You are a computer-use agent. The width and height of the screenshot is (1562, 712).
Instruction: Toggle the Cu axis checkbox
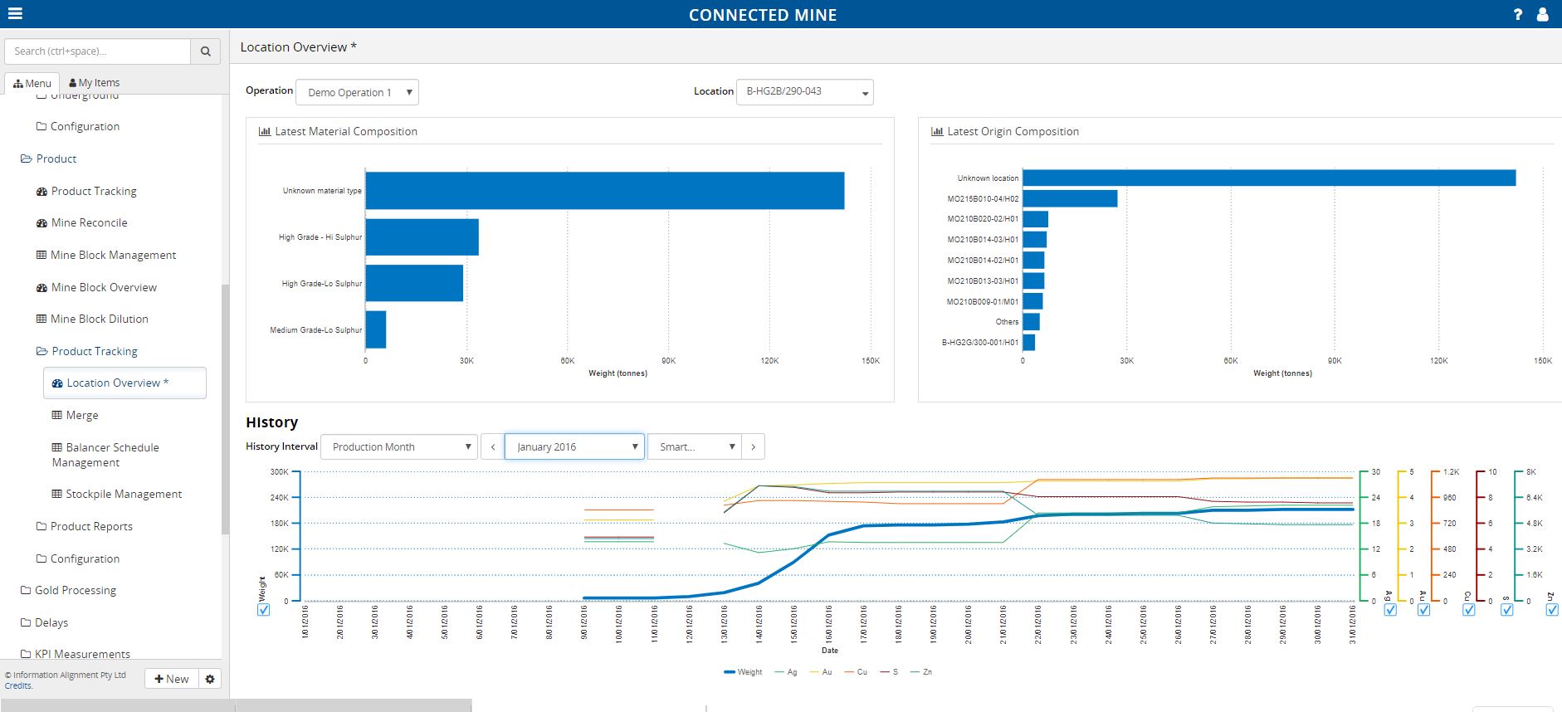(1468, 610)
